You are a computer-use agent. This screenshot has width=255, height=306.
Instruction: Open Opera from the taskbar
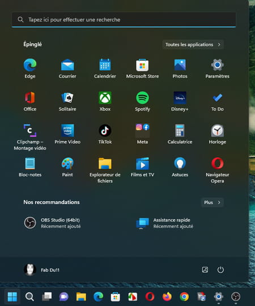(x=150, y=297)
